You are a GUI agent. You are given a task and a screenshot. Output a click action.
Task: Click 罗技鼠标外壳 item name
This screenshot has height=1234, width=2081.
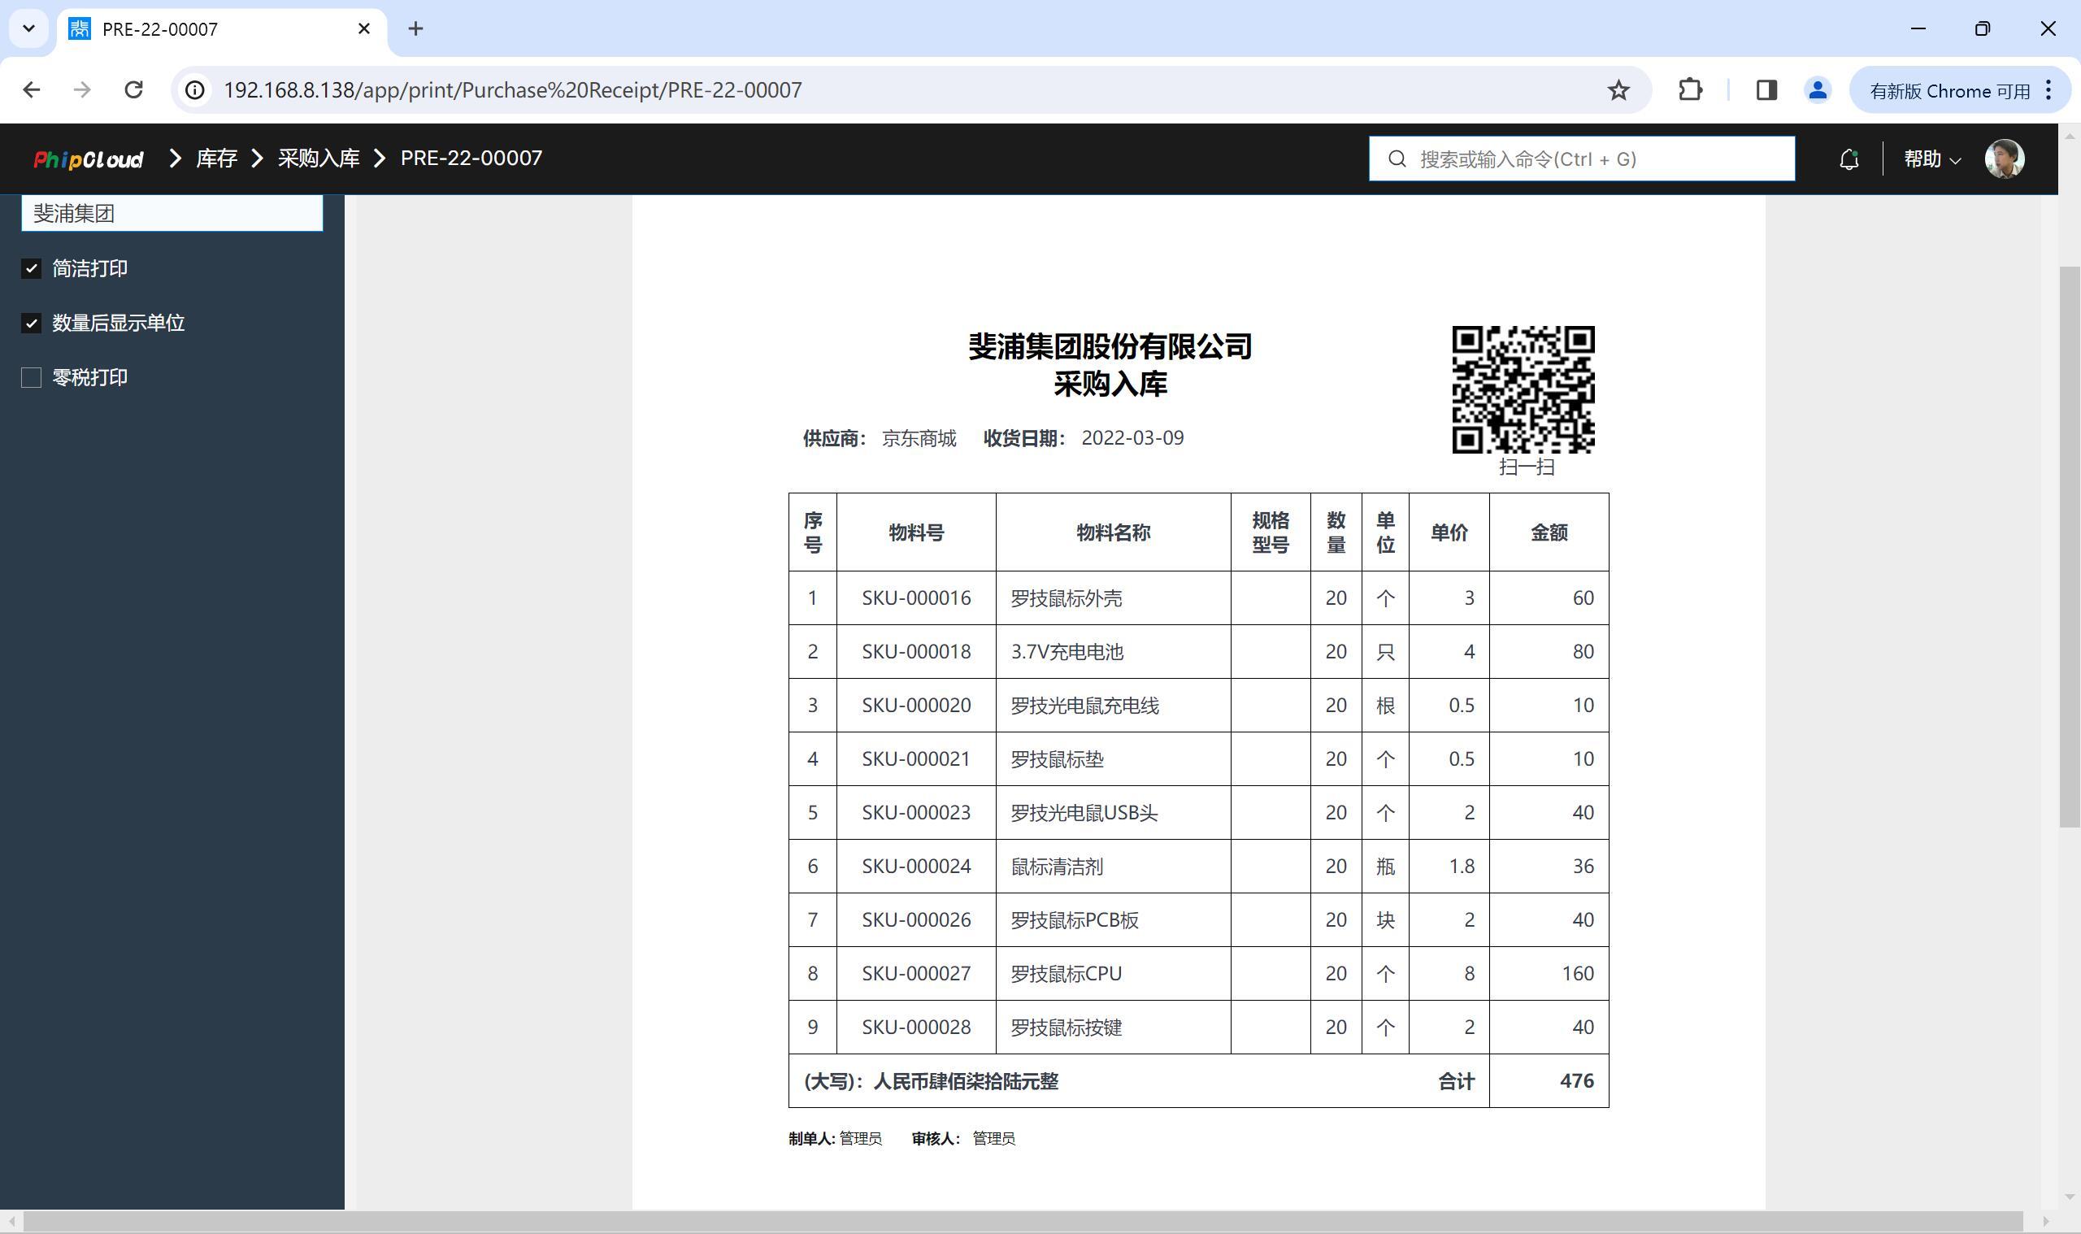point(1066,597)
